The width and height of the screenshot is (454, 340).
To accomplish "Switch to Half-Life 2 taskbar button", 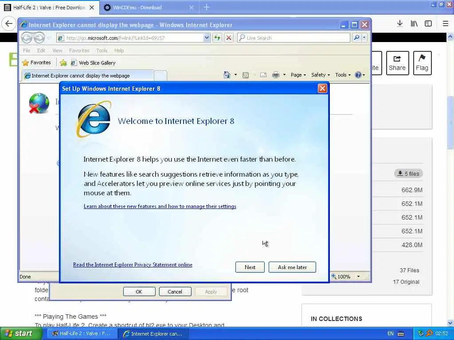I will tap(81, 334).
